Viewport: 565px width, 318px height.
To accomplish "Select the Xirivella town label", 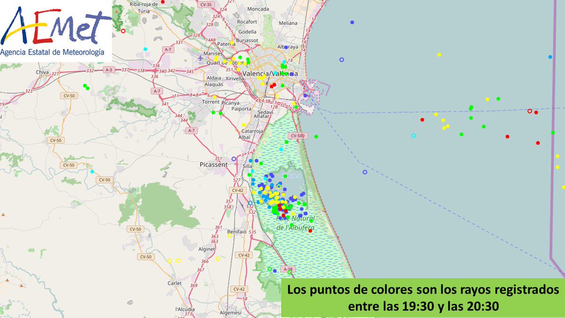I will click(x=235, y=79).
